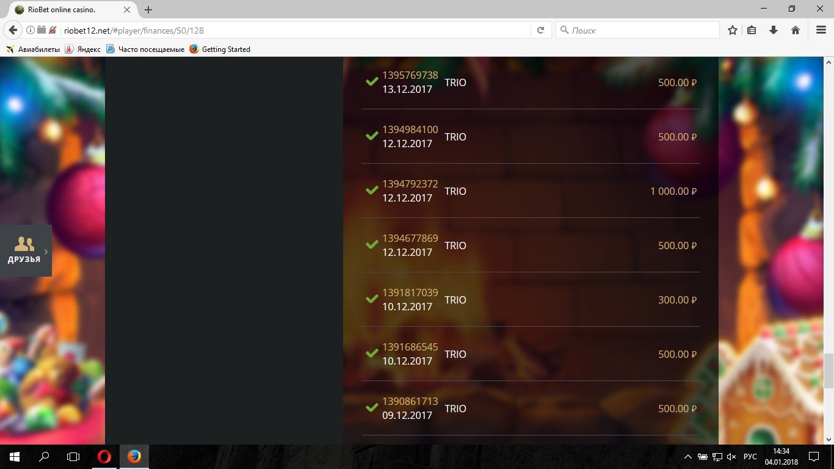Open Windows Task View icon
834x469 pixels.
pos(73,457)
